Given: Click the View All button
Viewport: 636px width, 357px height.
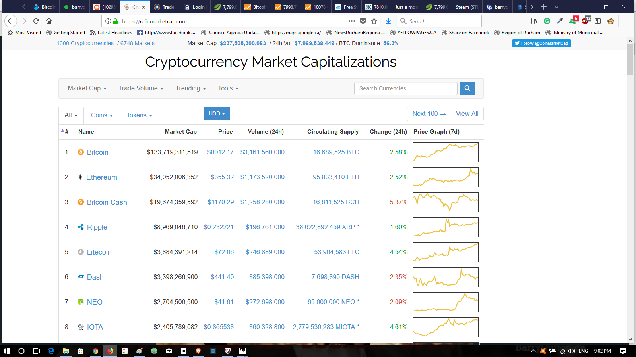Looking at the screenshot, I should pos(467,114).
